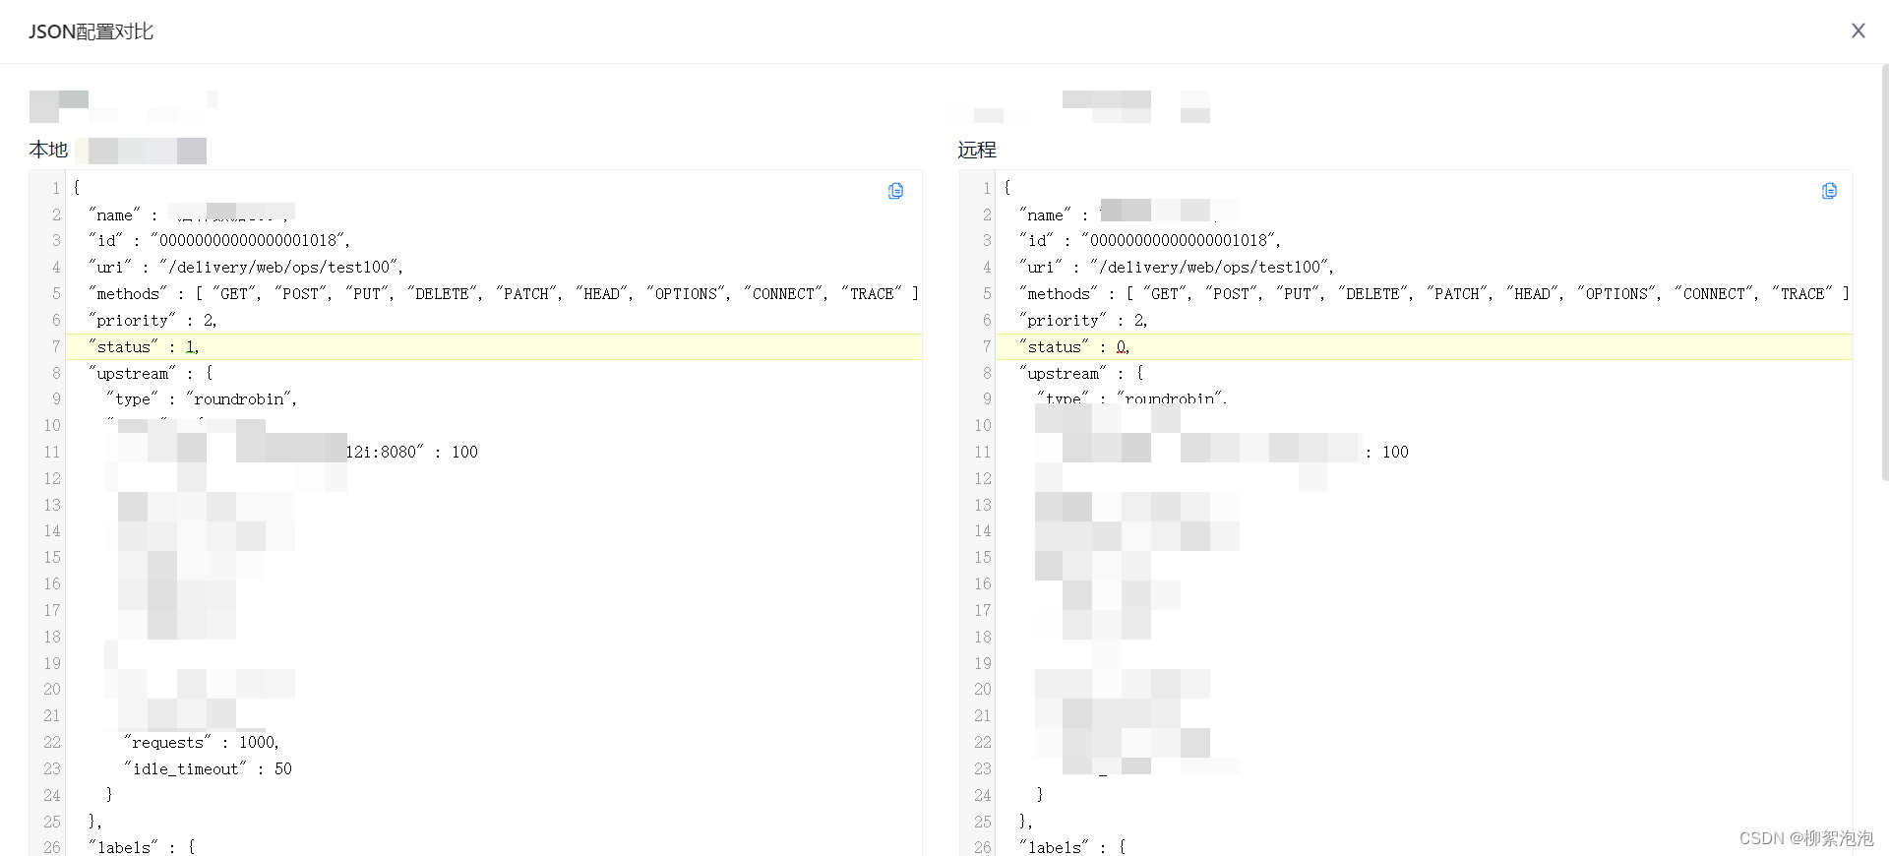Click the dialog's vertical scrollbar
Viewport: 1889px width, 856px height.
pyautogui.click(x=1884, y=273)
